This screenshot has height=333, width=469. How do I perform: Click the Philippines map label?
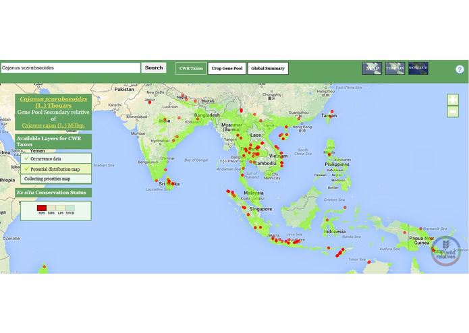337,164
